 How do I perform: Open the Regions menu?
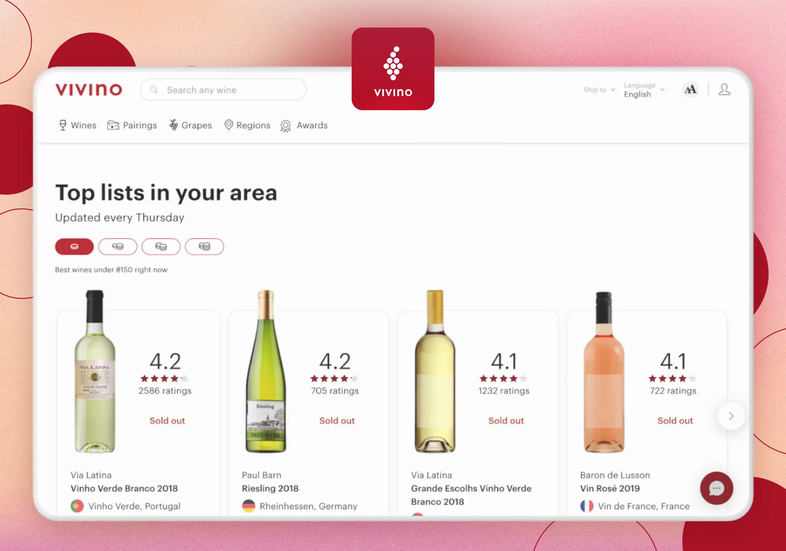(x=247, y=125)
